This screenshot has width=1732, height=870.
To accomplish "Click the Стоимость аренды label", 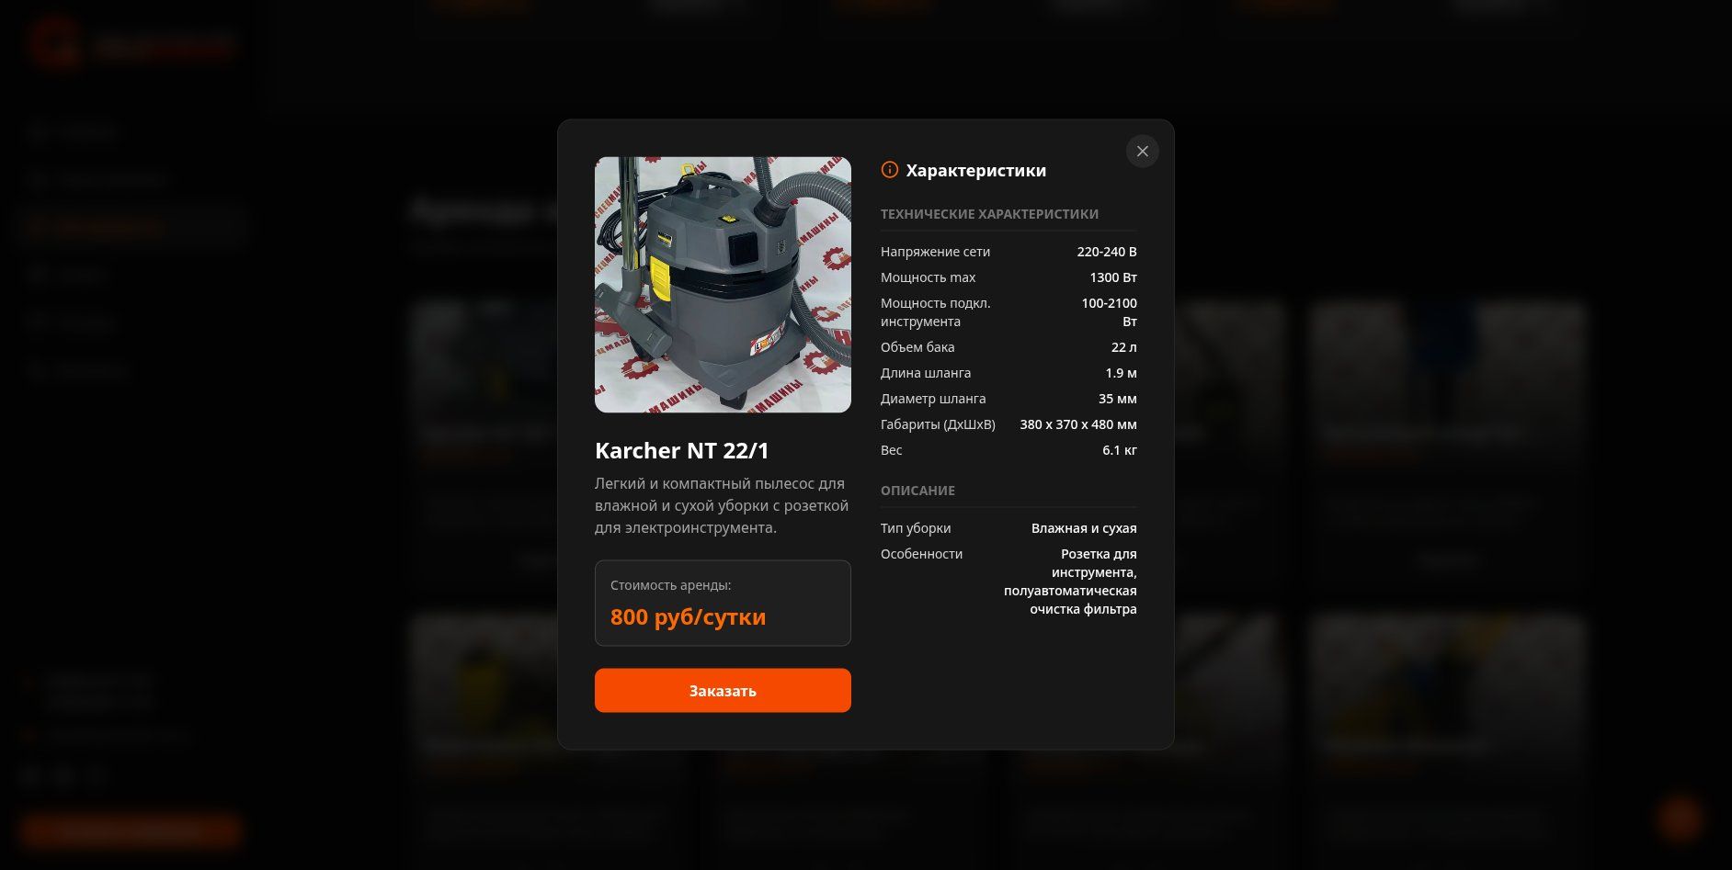I will (x=671, y=585).
